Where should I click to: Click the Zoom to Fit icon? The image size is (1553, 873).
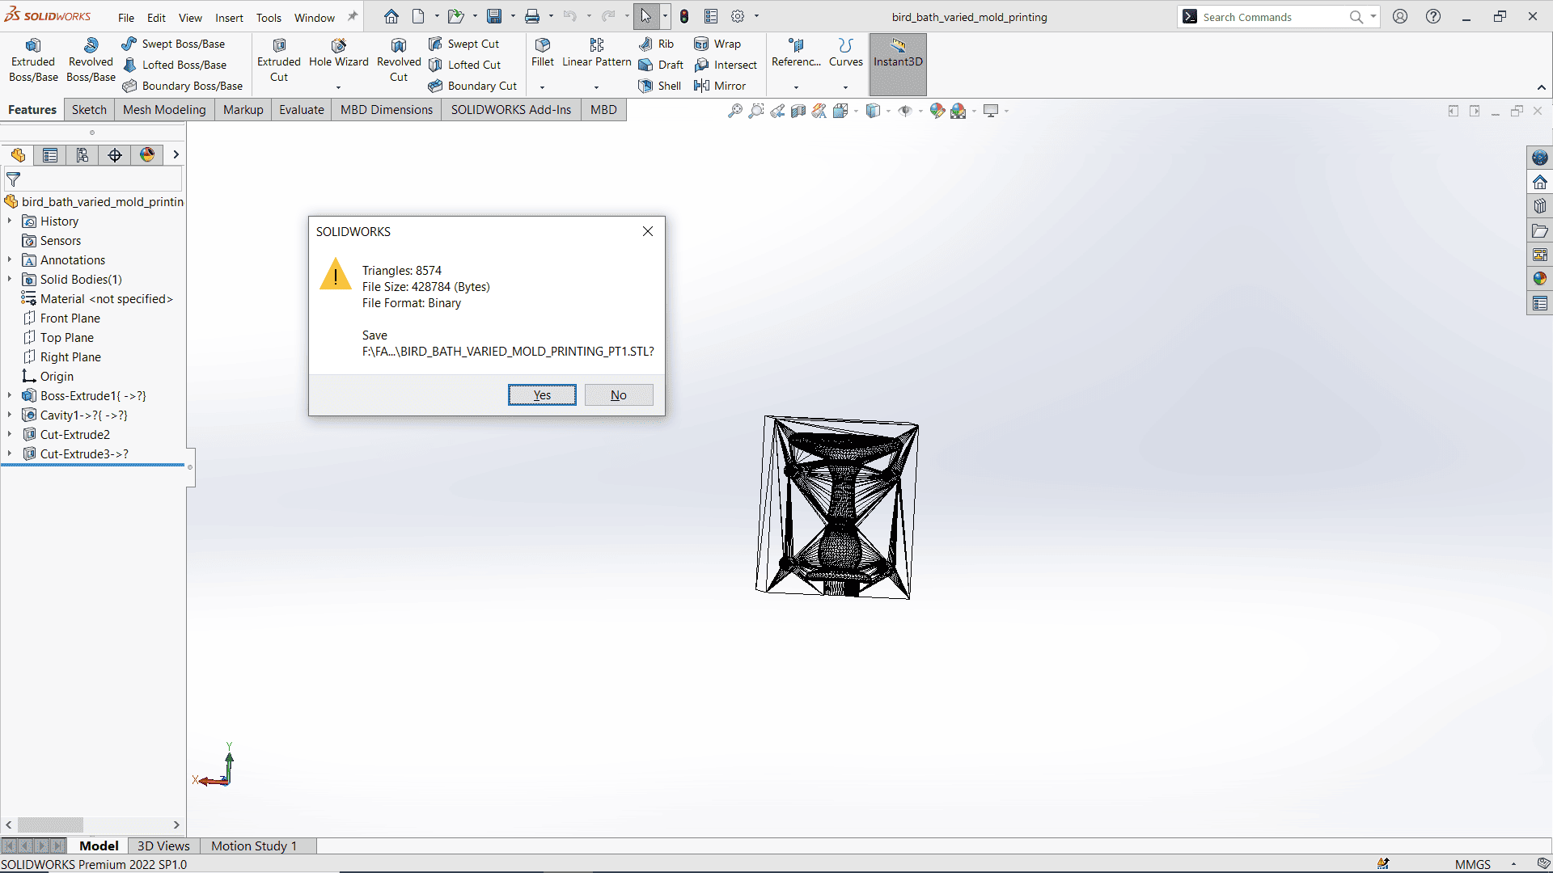pyautogui.click(x=734, y=111)
